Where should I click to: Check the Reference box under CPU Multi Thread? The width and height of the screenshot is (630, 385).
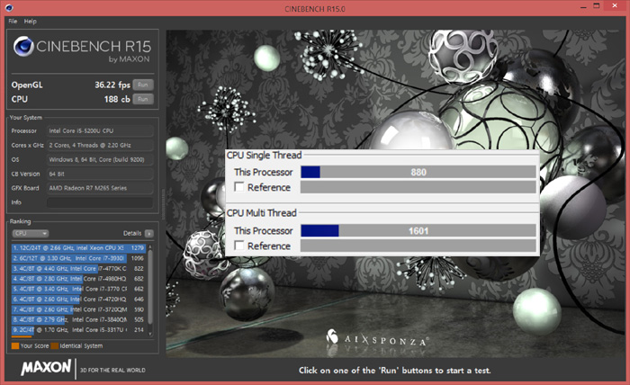[x=239, y=246]
